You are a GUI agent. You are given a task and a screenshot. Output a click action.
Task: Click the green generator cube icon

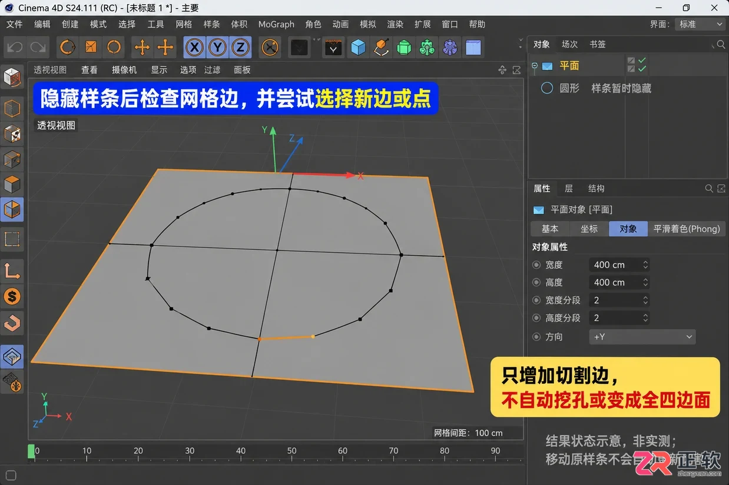pos(404,47)
